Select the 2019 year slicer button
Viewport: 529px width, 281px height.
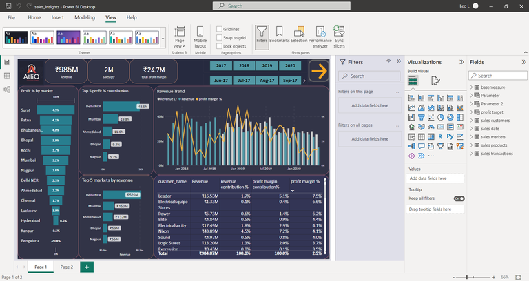pyautogui.click(x=267, y=65)
